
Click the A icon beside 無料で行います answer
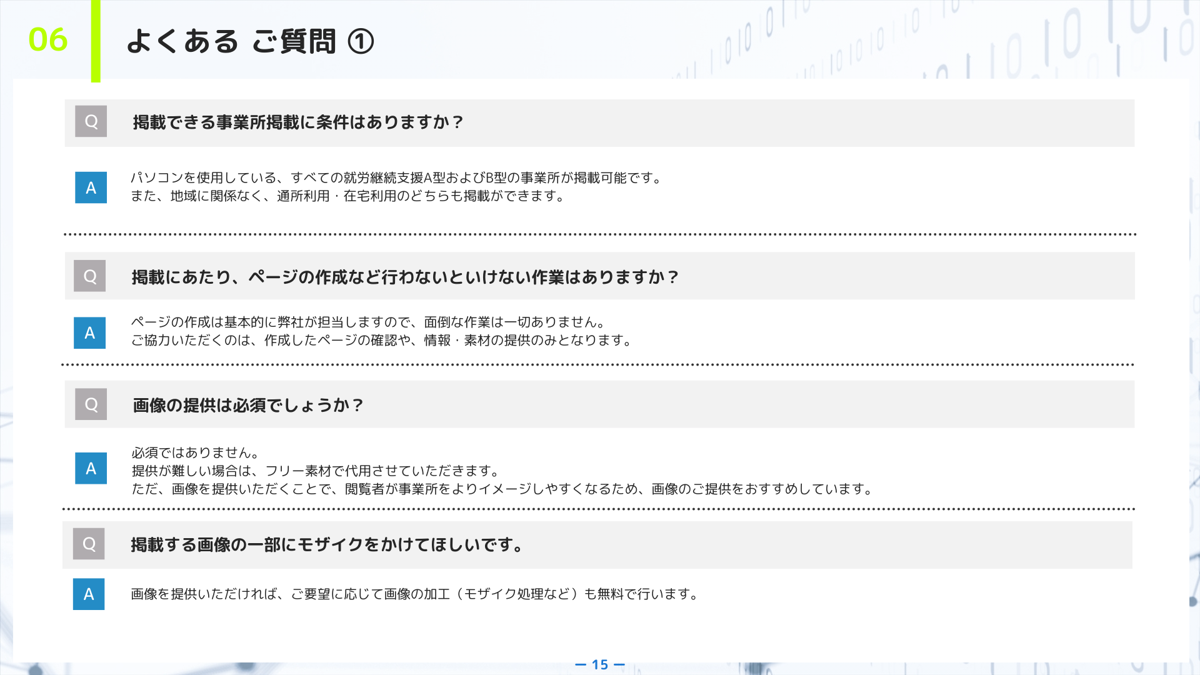click(x=89, y=594)
